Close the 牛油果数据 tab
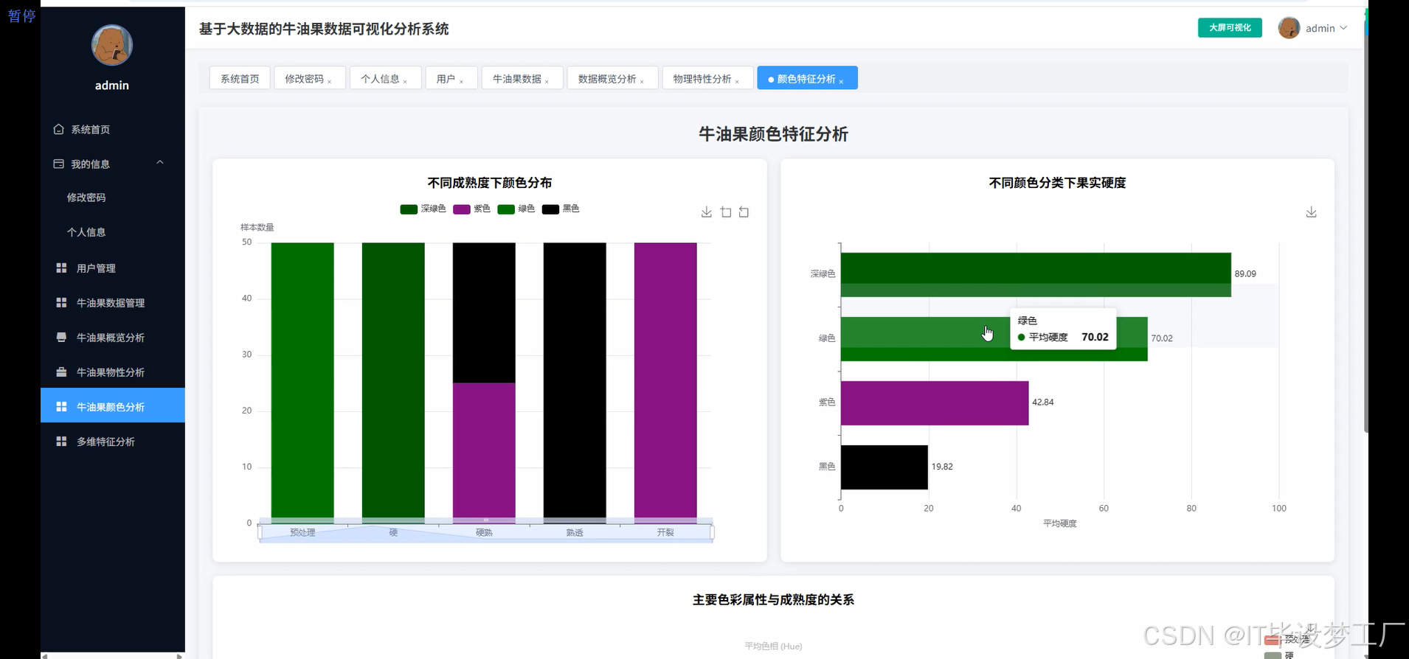 (547, 81)
